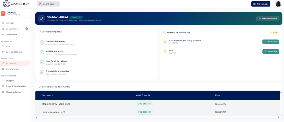Image resolution: width=284 pixels, height=122 pixels.
Task: Click the Go to apps button
Action: pyautogui.click(x=260, y=4)
